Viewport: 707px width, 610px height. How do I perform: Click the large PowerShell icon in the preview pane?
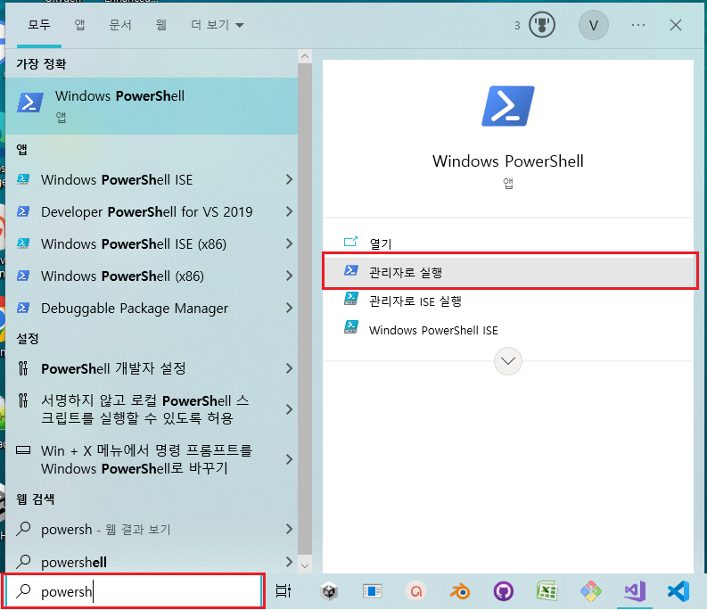click(x=507, y=106)
